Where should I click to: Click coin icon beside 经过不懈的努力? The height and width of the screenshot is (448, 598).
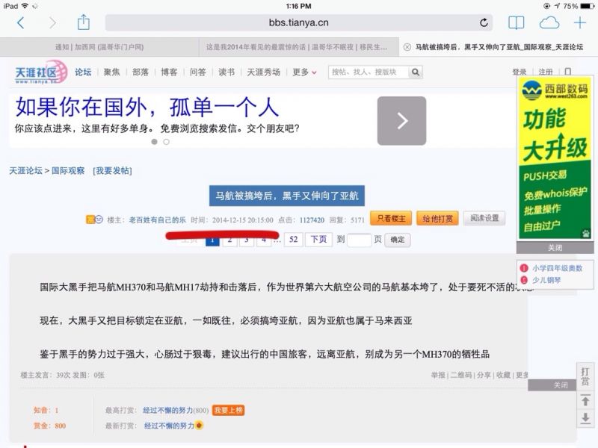[200, 426]
